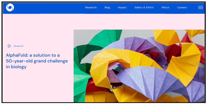Select Impact in the top navigation

(x=122, y=8)
